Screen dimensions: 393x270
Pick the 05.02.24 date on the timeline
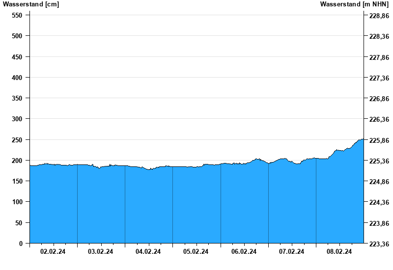196,252
